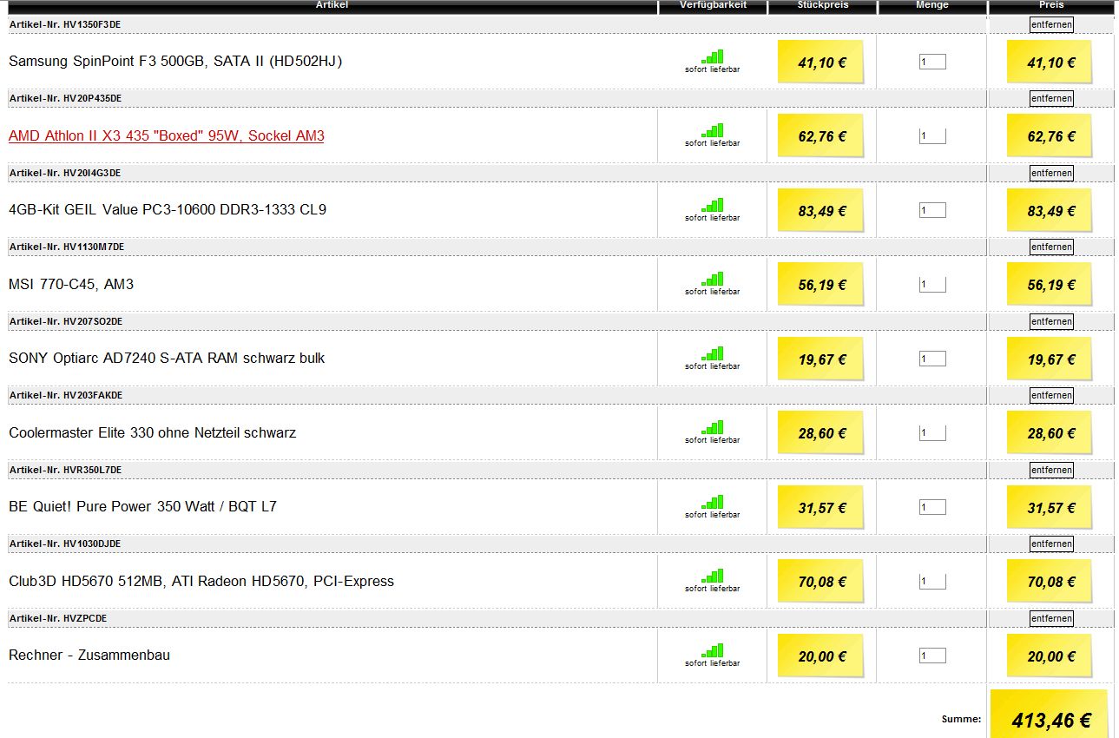Screen dimensions: 1119x738
Task: Click Artikel-Nr. HV1130M7DE label
Action: click(67, 247)
